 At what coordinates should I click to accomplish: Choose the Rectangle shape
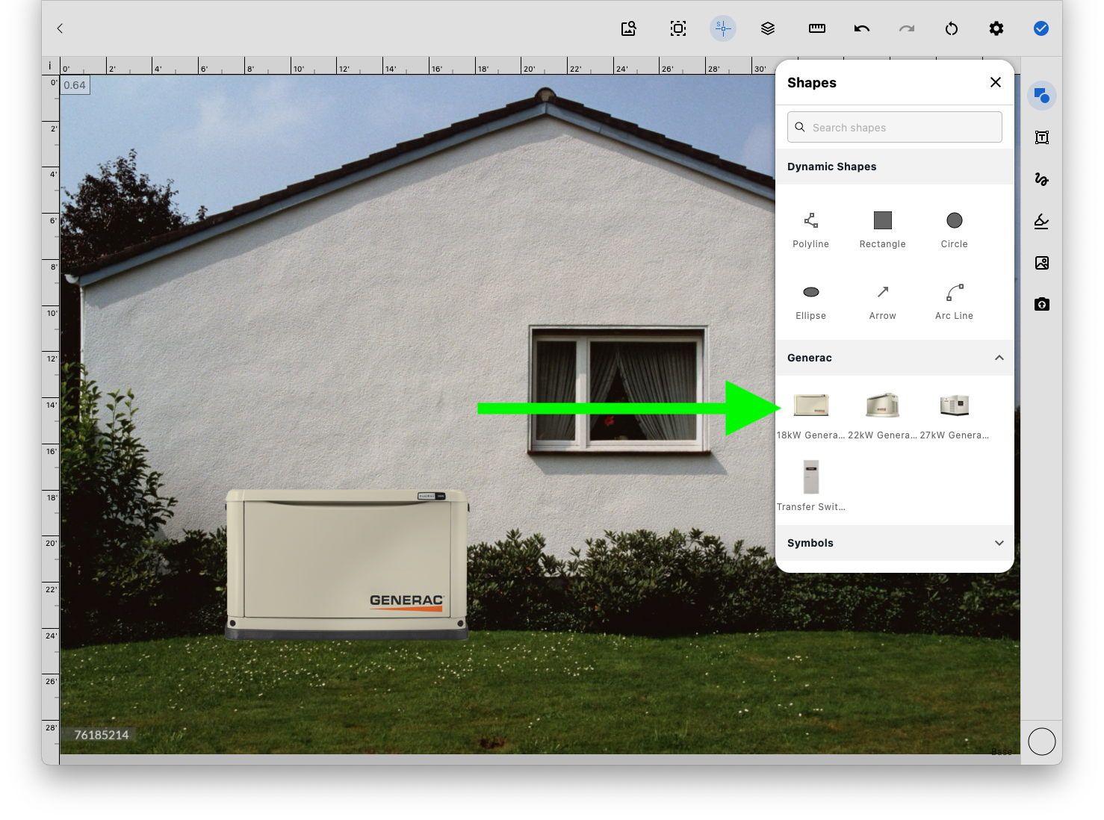tap(883, 230)
